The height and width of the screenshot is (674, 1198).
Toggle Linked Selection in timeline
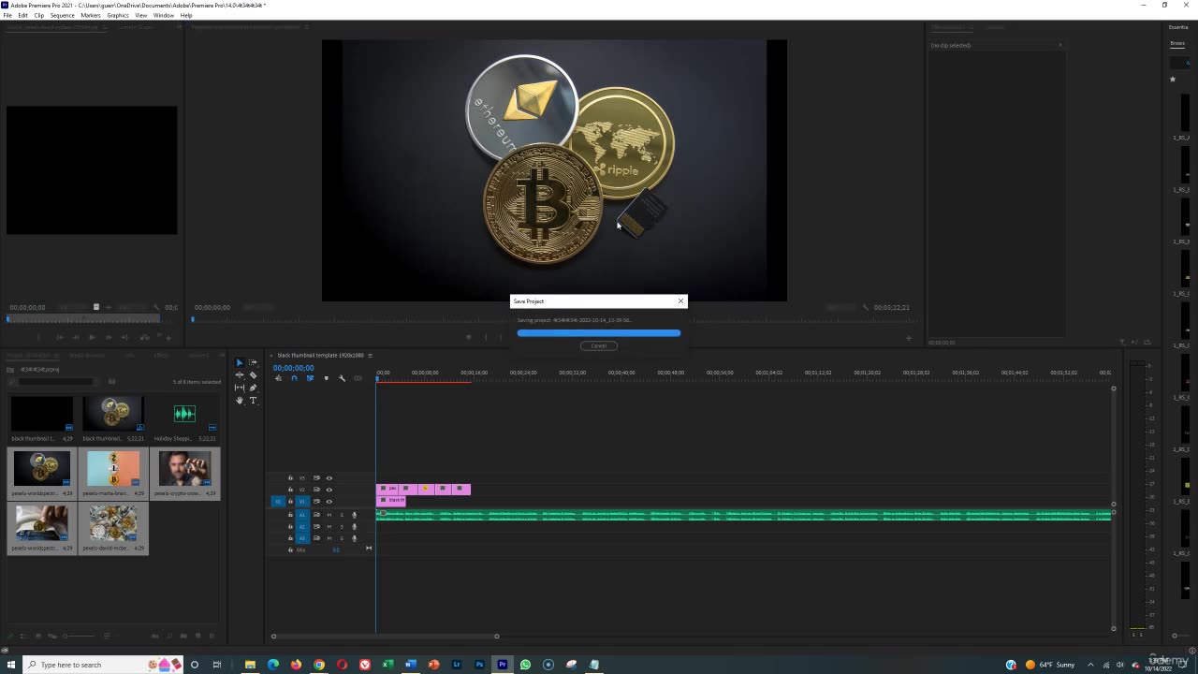[310, 378]
